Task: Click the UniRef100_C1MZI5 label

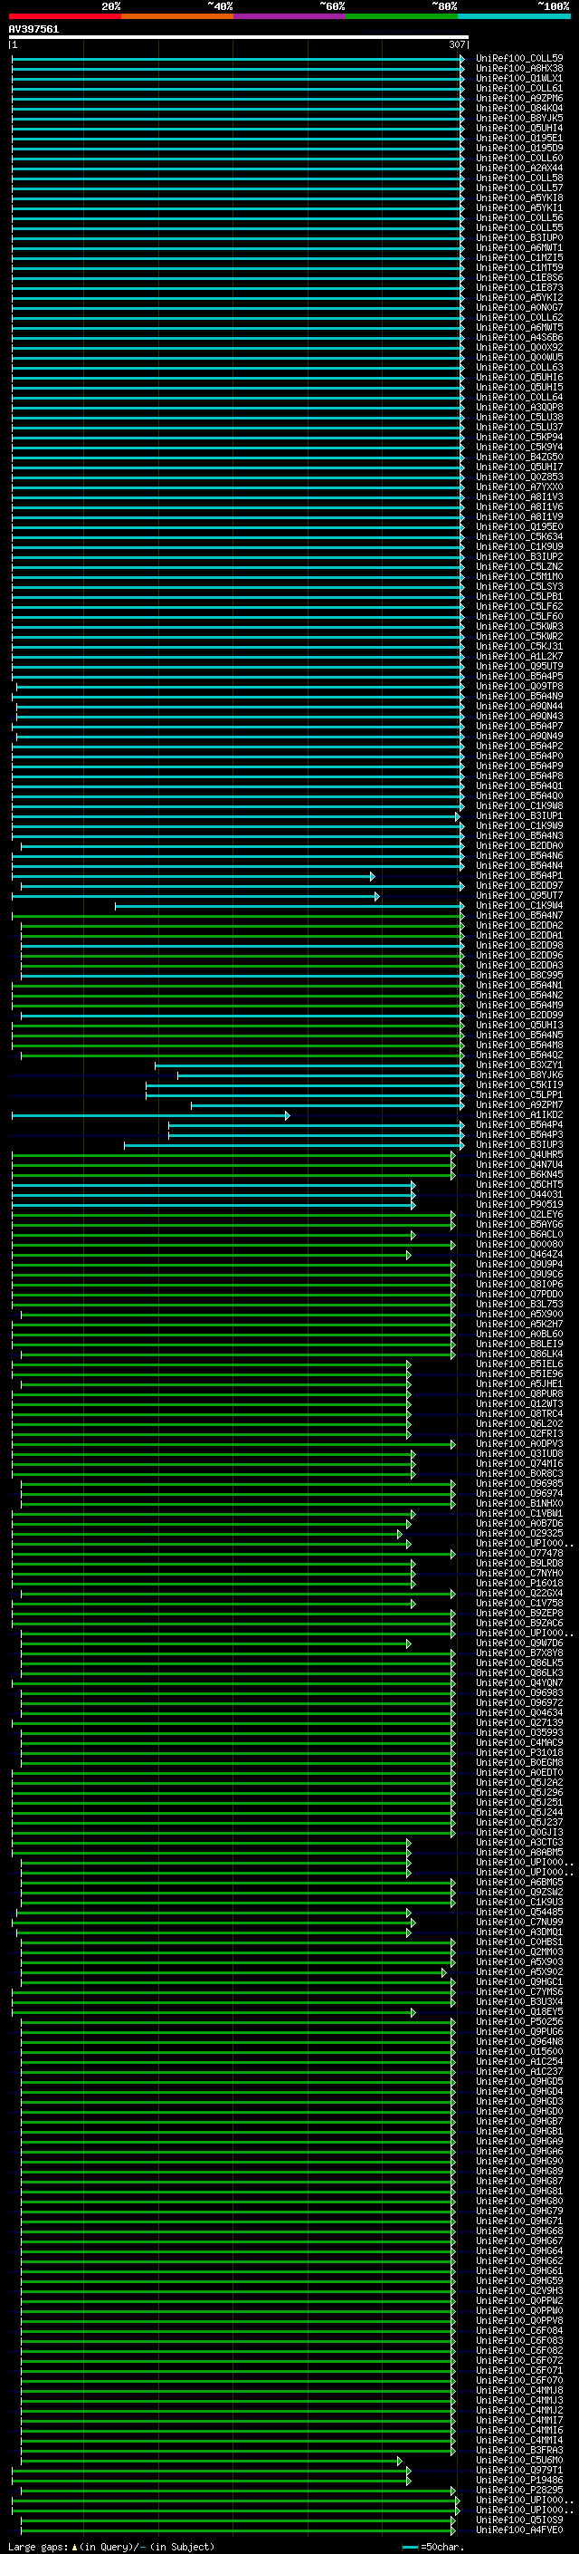Action: click(x=519, y=258)
